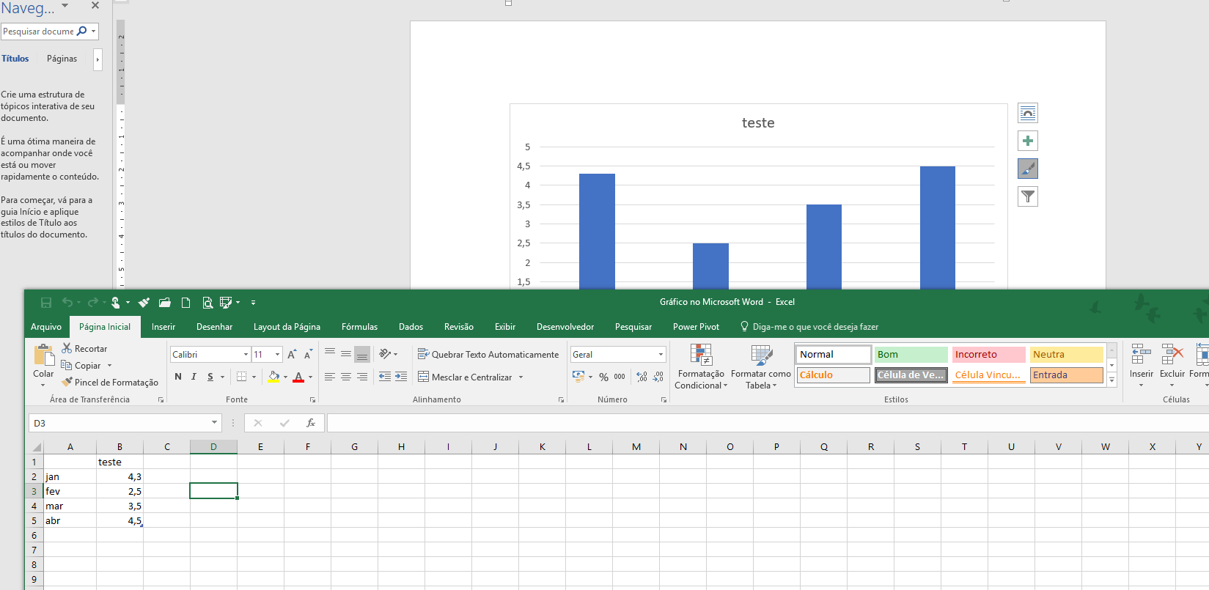Expand the Calibri font name dropdown
Screen dimensions: 1209x590
pos(246,355)
